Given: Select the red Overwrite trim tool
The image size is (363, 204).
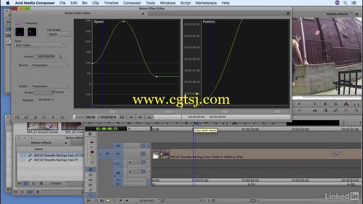Looking at the screenshot, I should tap(92, 152).
